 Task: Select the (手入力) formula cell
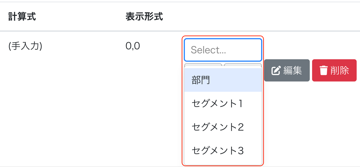pyautogui.click(x=25, y=46)
